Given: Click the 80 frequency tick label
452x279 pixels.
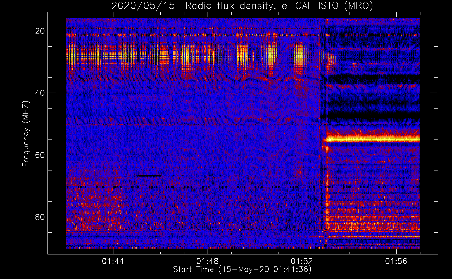Looking at the screenshot, I should [x=40, y=217].
